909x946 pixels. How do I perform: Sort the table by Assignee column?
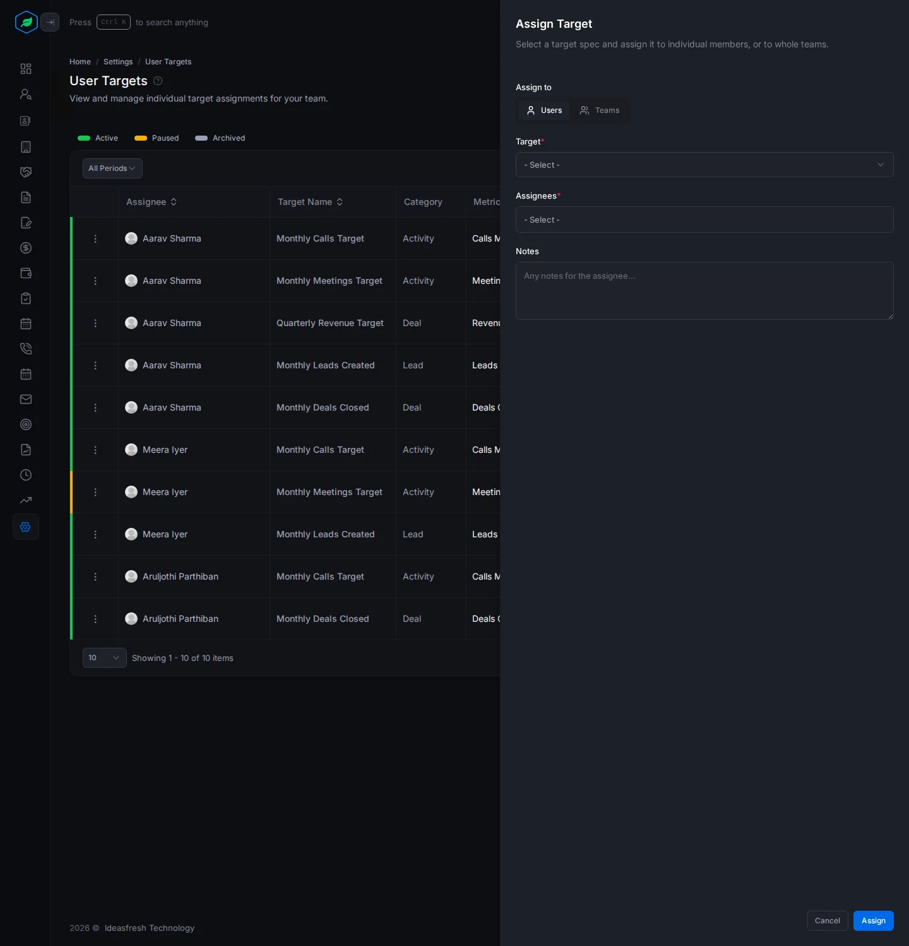coord(151,202)
